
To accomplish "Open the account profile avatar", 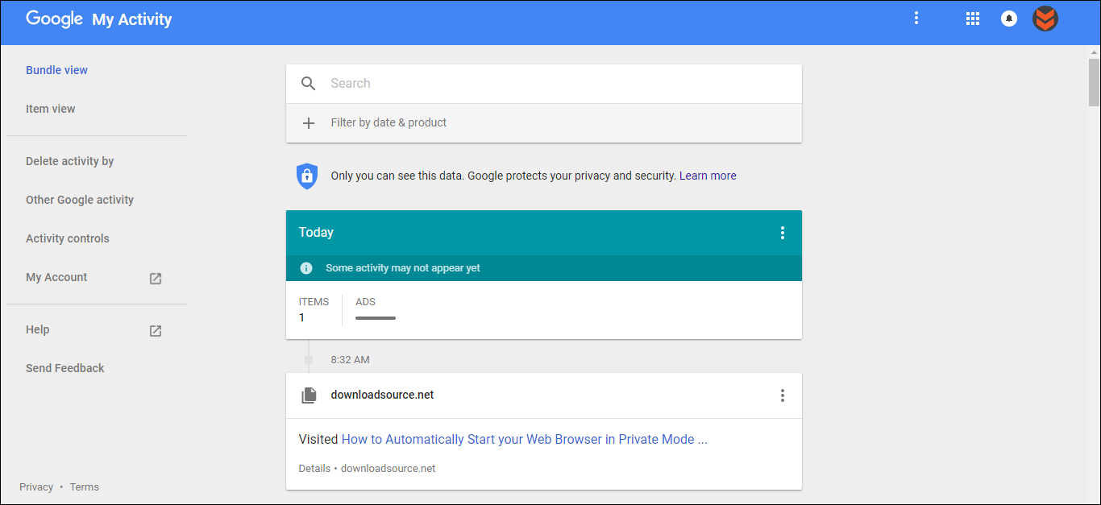I will pos(1045,19).
